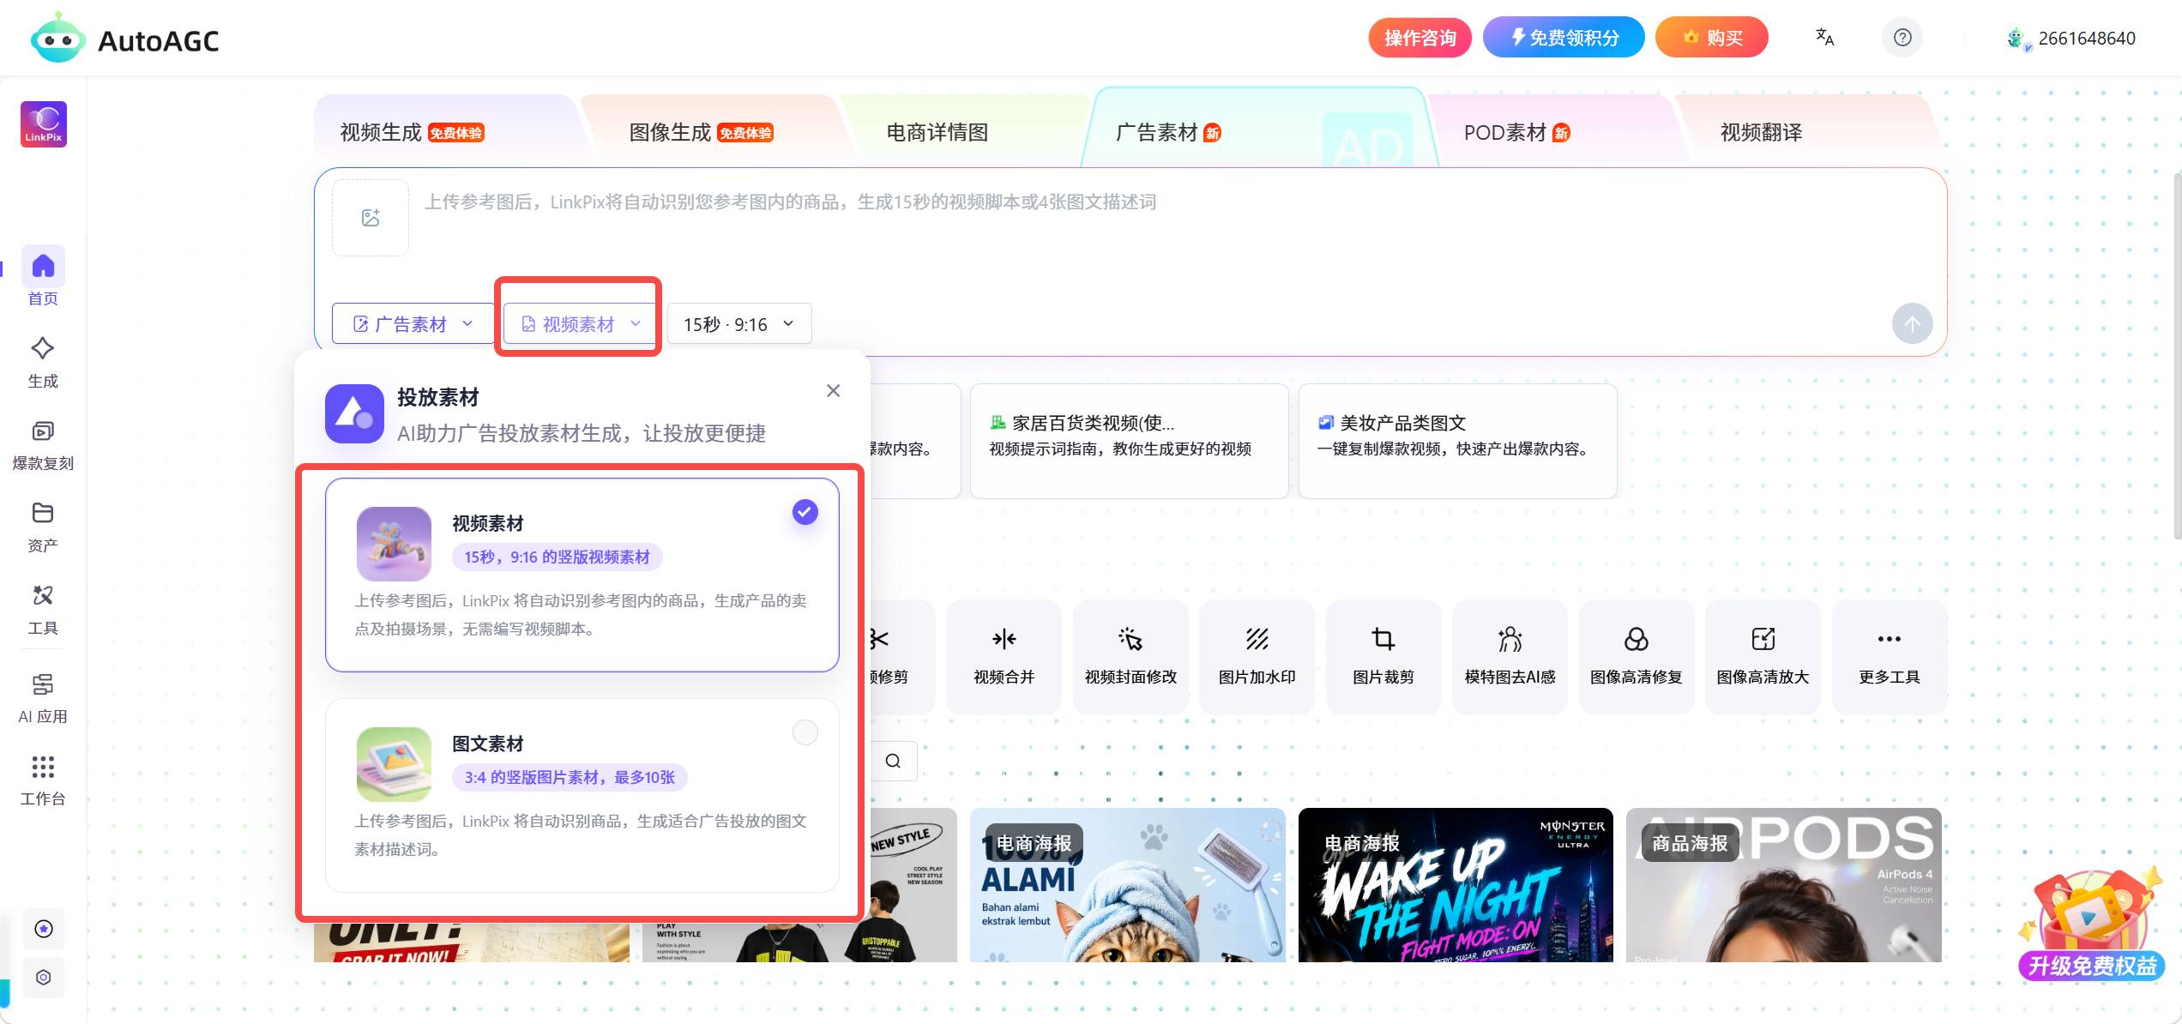Open the 美妆产品类图文 card
This screenshot has width=2182, height=1024.
pyautogui.click(x=1457, y=441)
